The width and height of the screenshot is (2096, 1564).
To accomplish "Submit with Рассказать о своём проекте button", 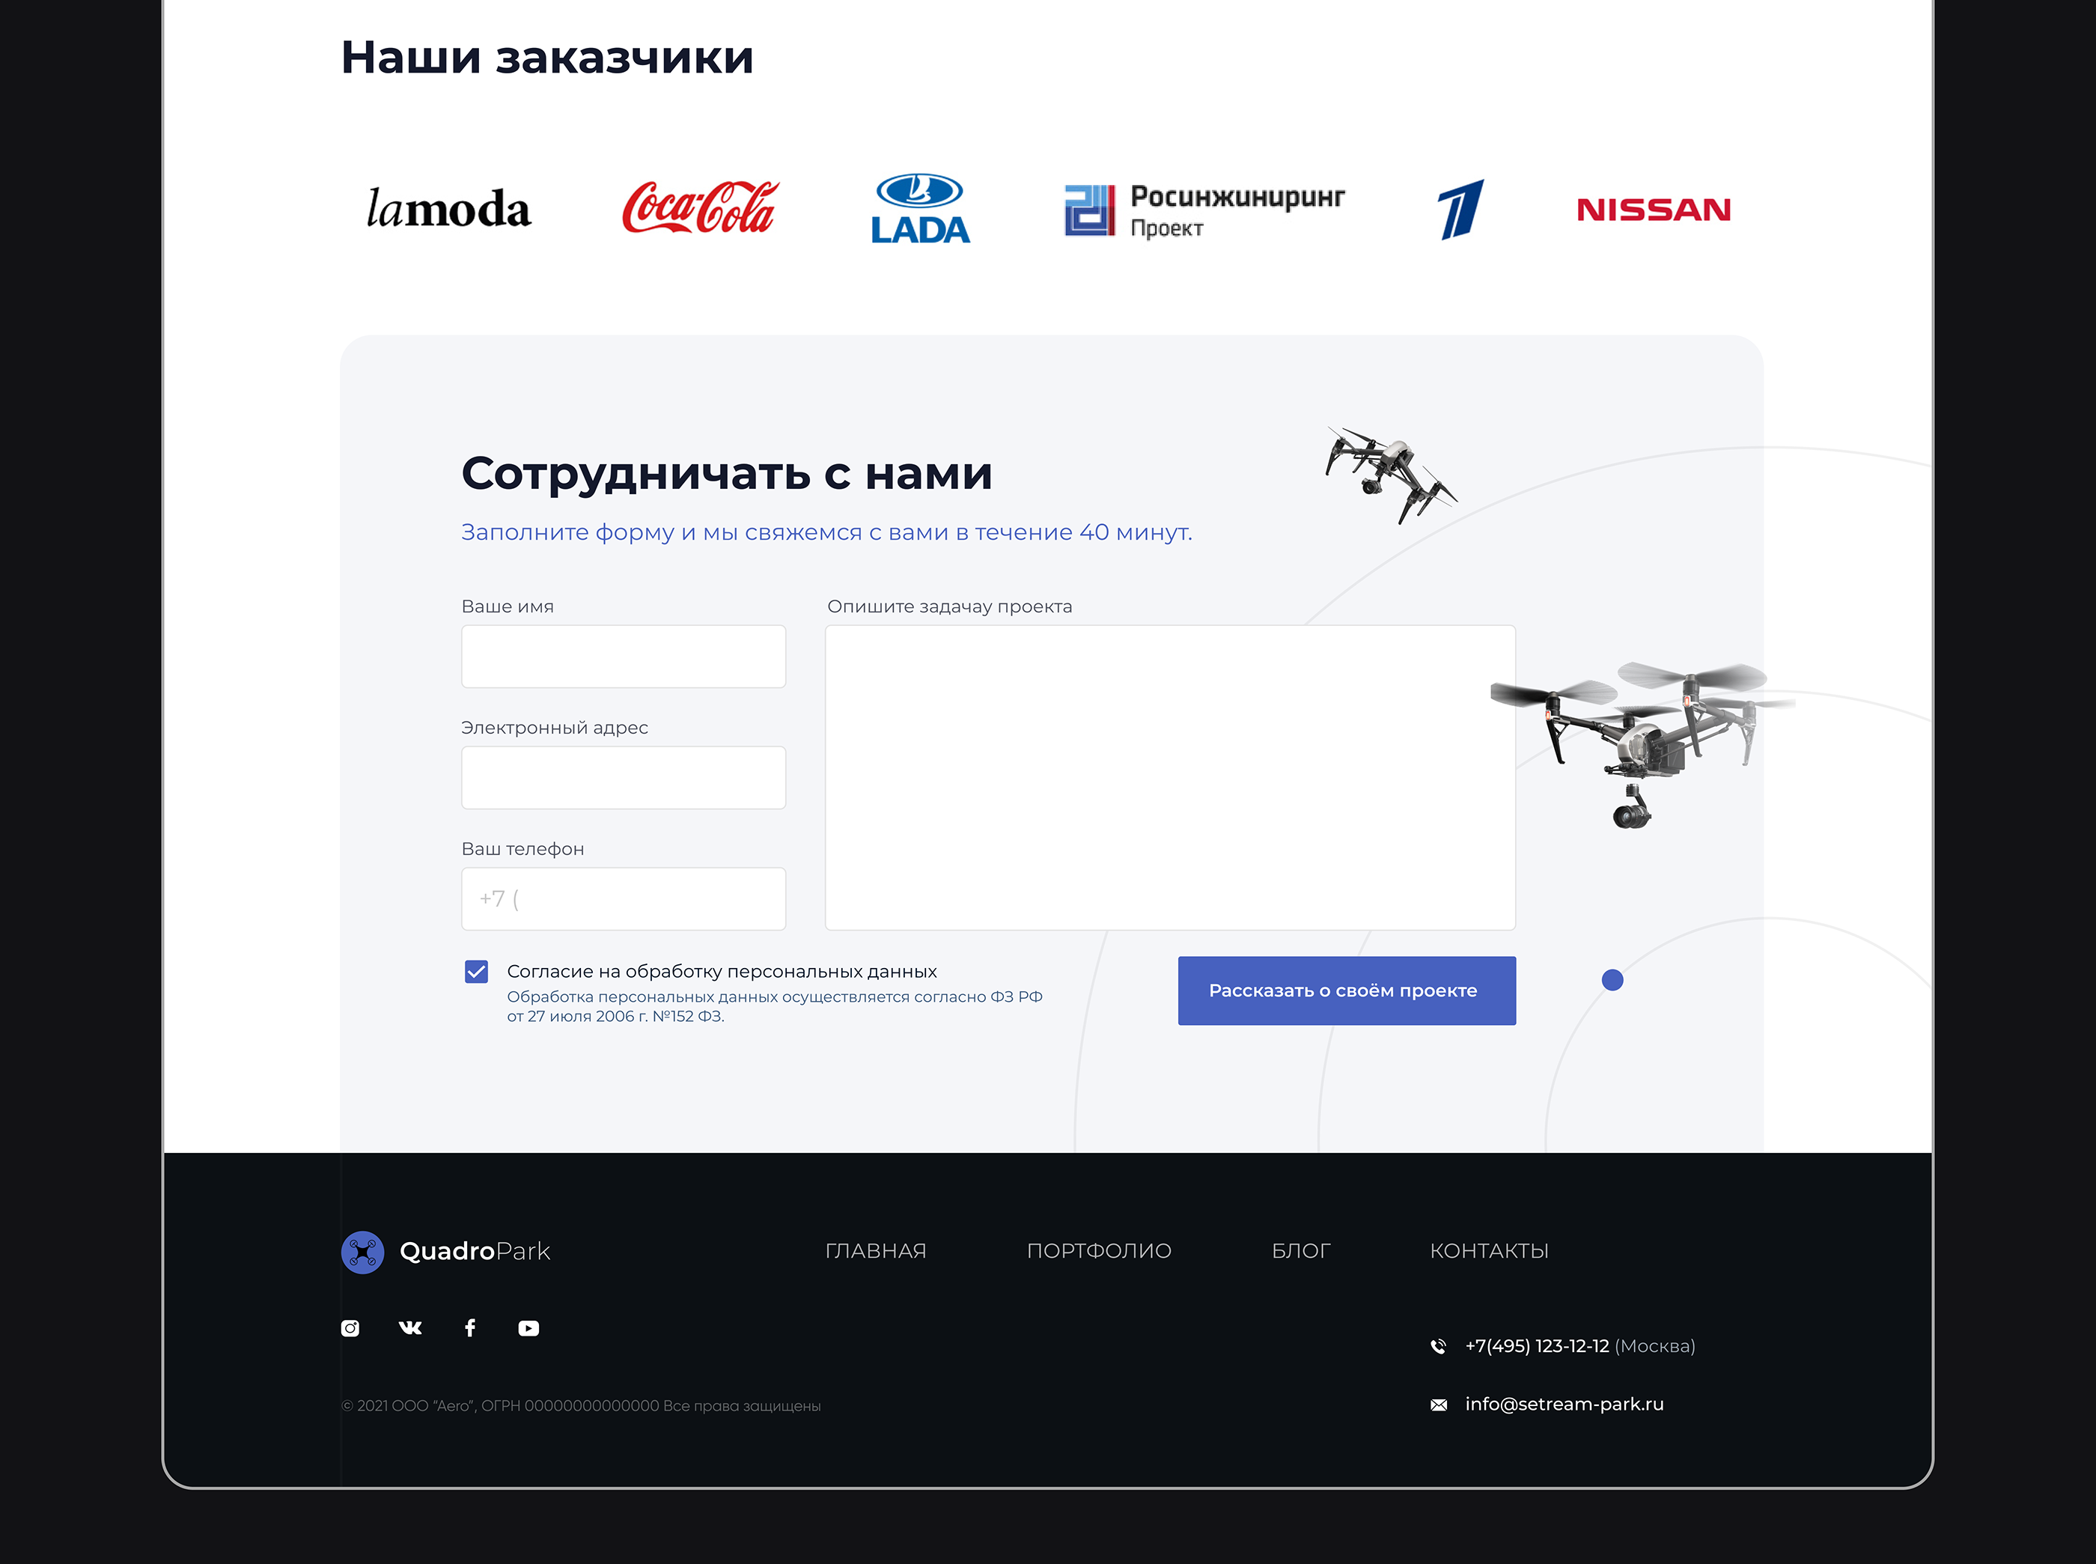I will point(1346,991).
